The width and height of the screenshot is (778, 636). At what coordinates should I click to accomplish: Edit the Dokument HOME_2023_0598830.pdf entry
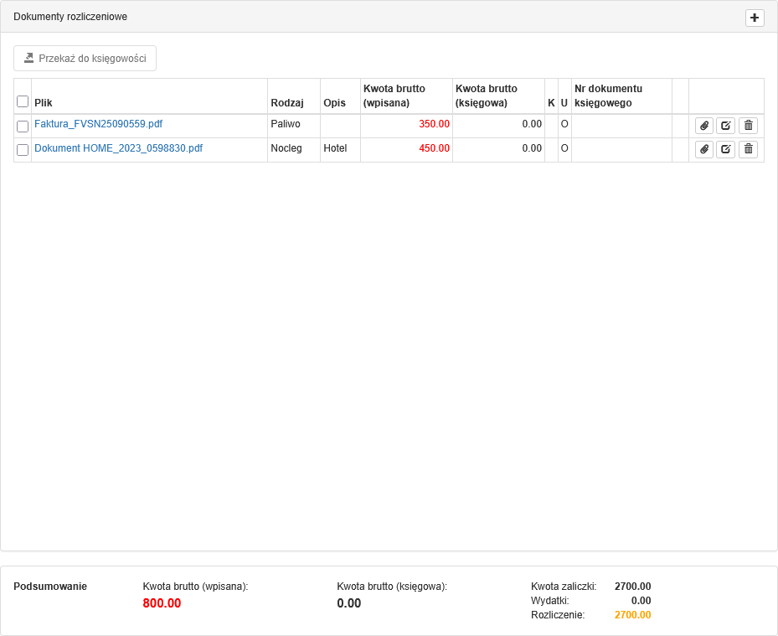[725, 150]
